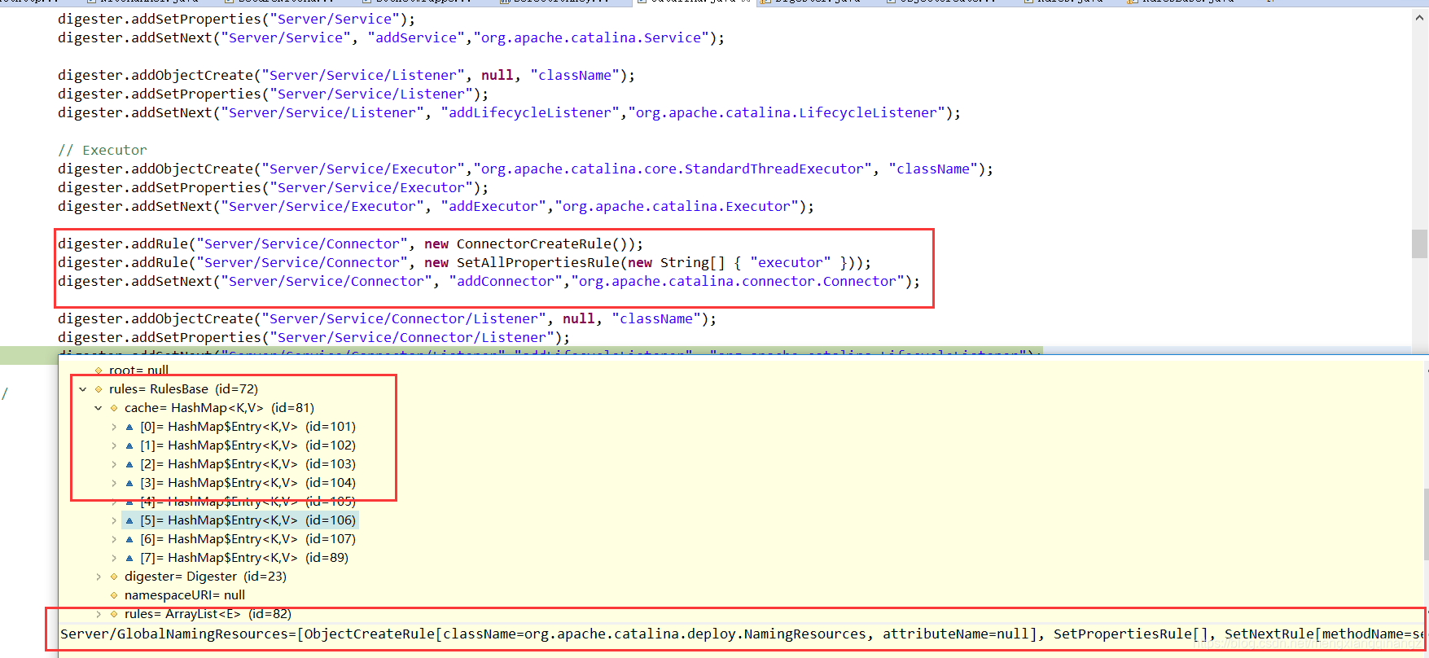Image resolution: width=1429 pixels, height=658 pixels.
Task: Expand HashMap entry [2] (id=103)
Action: click(x=114, y=464)
